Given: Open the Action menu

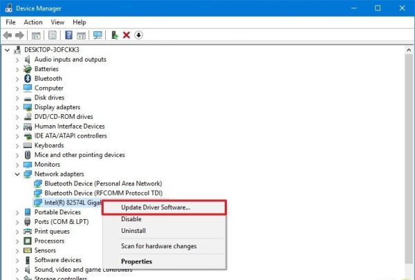Looking at the screenshot, I should (x=33, y=22).
